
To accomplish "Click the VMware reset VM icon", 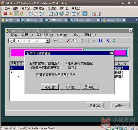I will click(x=22, y=14).
